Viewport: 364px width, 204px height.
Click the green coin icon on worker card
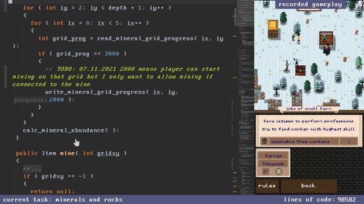pos(279,171)
